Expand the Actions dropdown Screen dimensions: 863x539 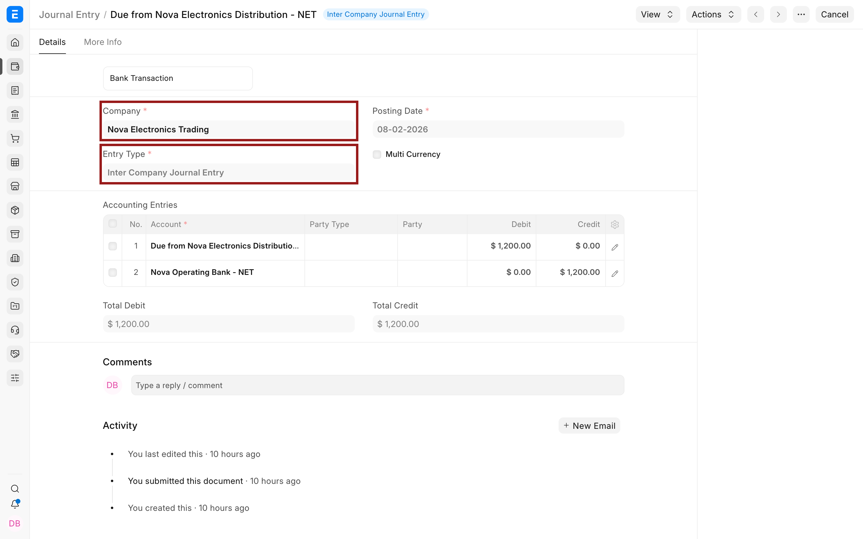pyautogui.click(x=713, y=14)
